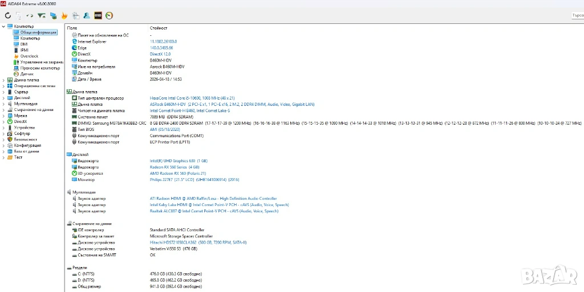Expand the Мултимедия tree node
The width and height of the screenshot is (584, 292).
(x=3, y=104)
